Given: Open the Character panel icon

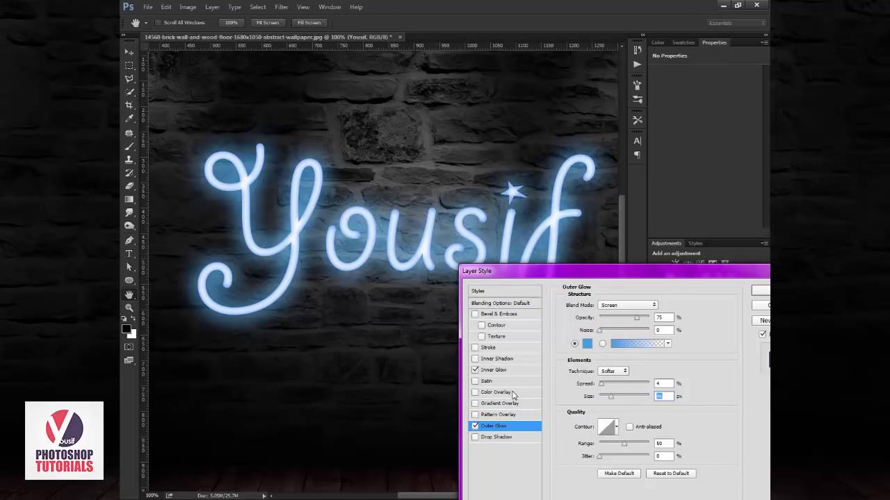Looking at the screenshot, I should coord(638,141).
